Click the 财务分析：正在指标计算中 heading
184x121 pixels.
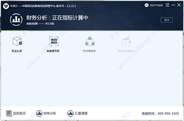(57, 18)
